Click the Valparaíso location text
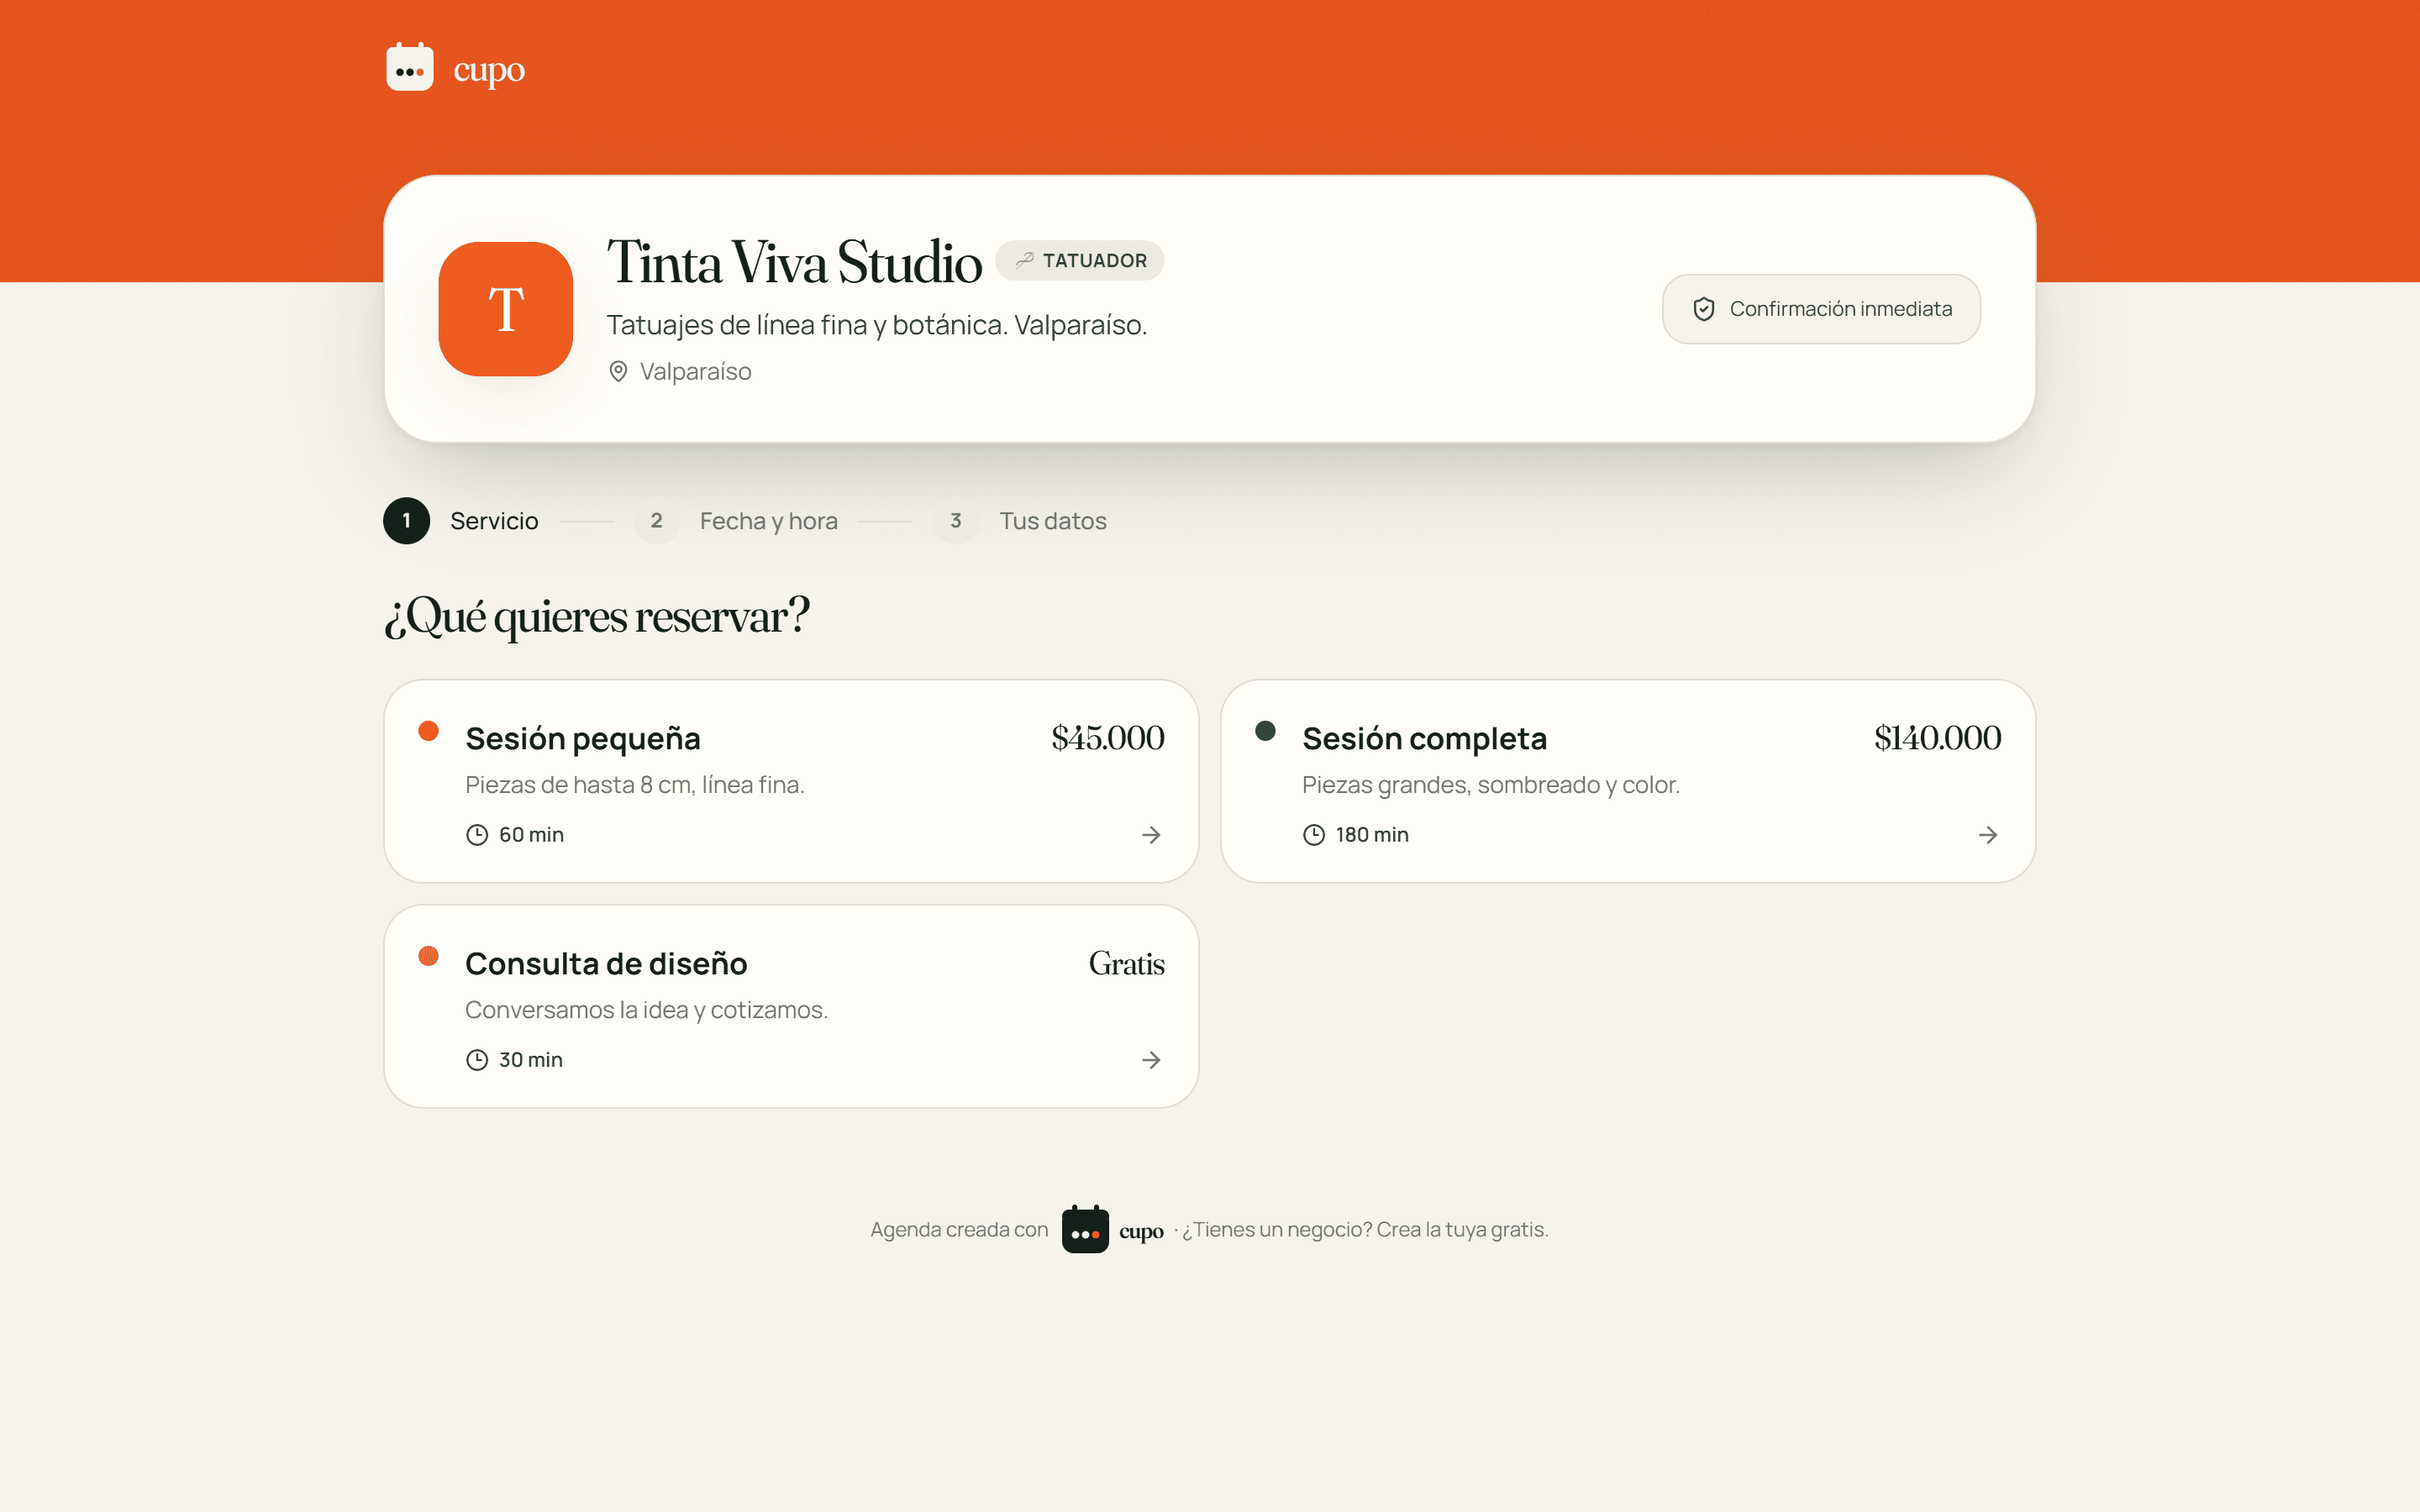This screenshot has width=2420, height=1512. (x=696, y=371)
